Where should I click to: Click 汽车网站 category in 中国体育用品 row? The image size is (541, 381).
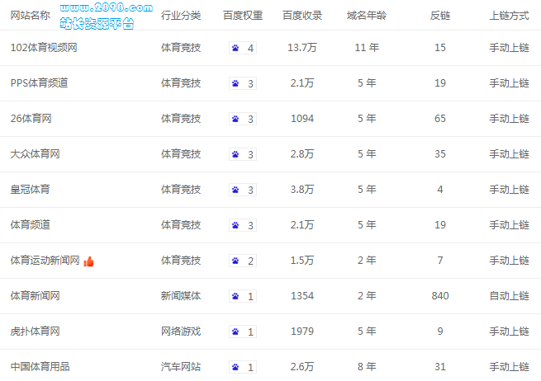point(181,367)
